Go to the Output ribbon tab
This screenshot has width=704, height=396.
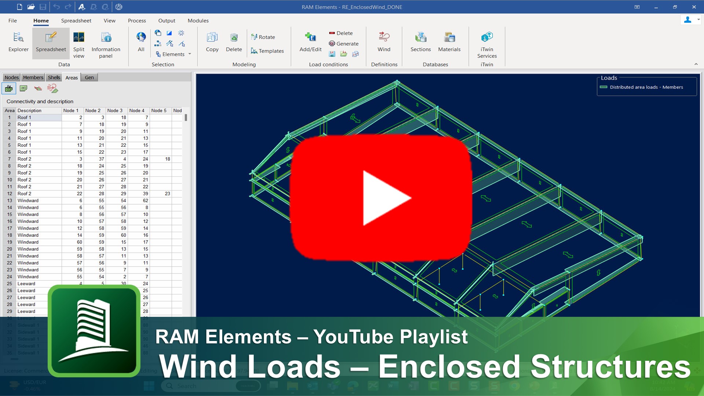click(166, 21)
